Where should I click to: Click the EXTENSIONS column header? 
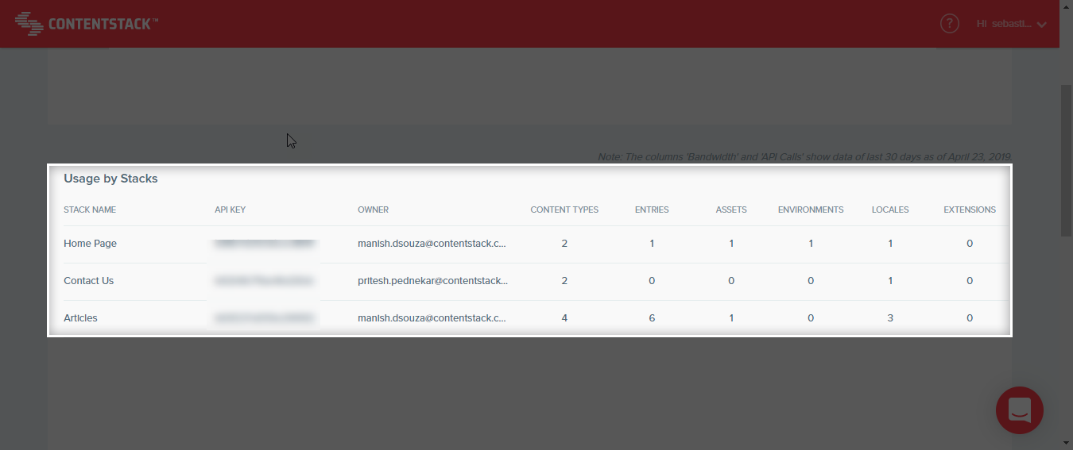pyautogui.click(x=970, y=210)
